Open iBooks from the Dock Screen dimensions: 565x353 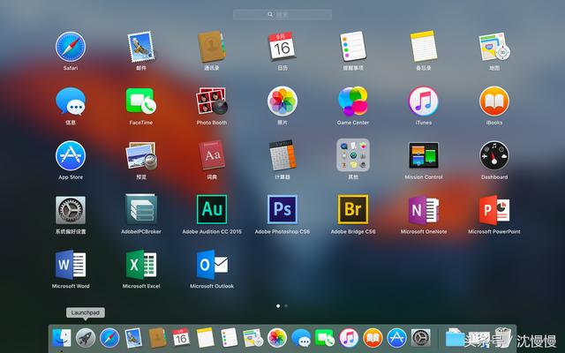coord(373,338)
